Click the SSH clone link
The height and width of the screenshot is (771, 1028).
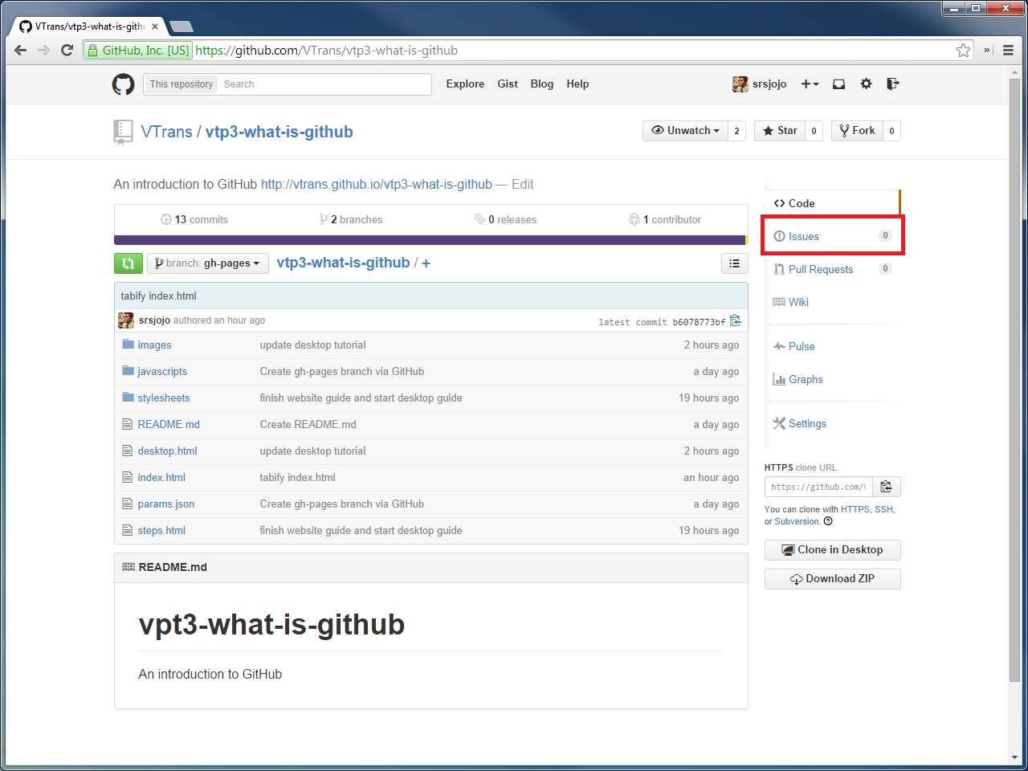(x=883, y=509)
